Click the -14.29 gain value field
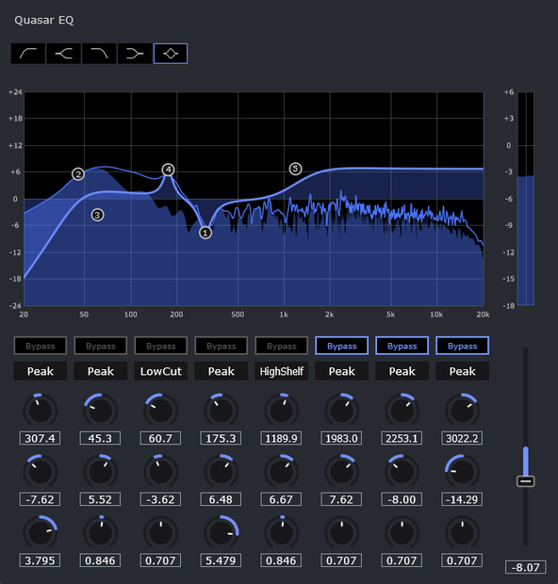The height and width of the screenshot is (584, 558). 462,499
